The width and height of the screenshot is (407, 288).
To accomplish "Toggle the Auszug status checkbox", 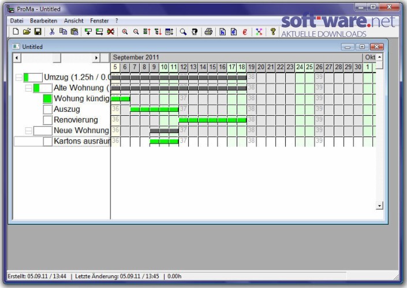I will (47, 109).
